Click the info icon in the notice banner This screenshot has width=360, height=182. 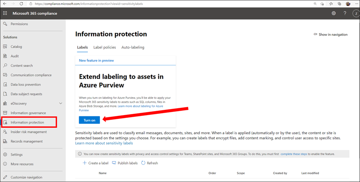pyautogui.click(x=80, y=154)
